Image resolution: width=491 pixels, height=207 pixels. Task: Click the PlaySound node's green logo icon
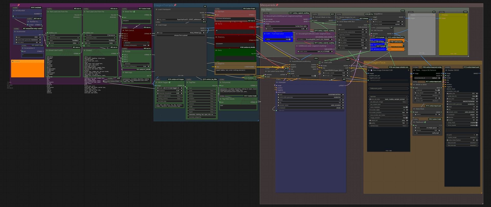(425, 122)
